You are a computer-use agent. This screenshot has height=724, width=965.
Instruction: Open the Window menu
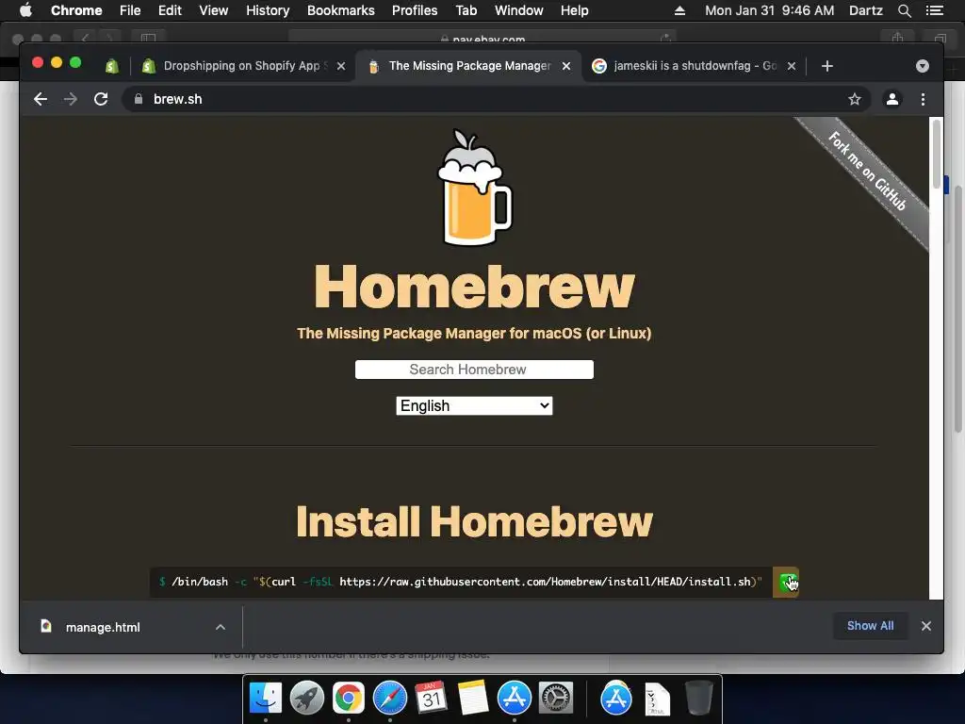(519, 10)
